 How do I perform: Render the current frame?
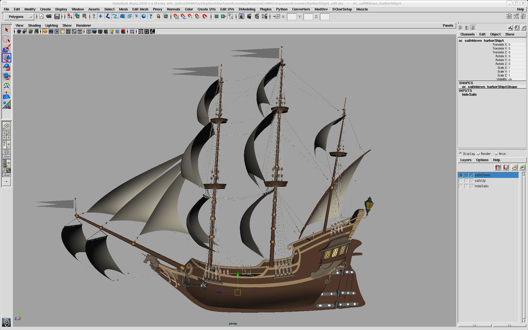tap(249, 16)
